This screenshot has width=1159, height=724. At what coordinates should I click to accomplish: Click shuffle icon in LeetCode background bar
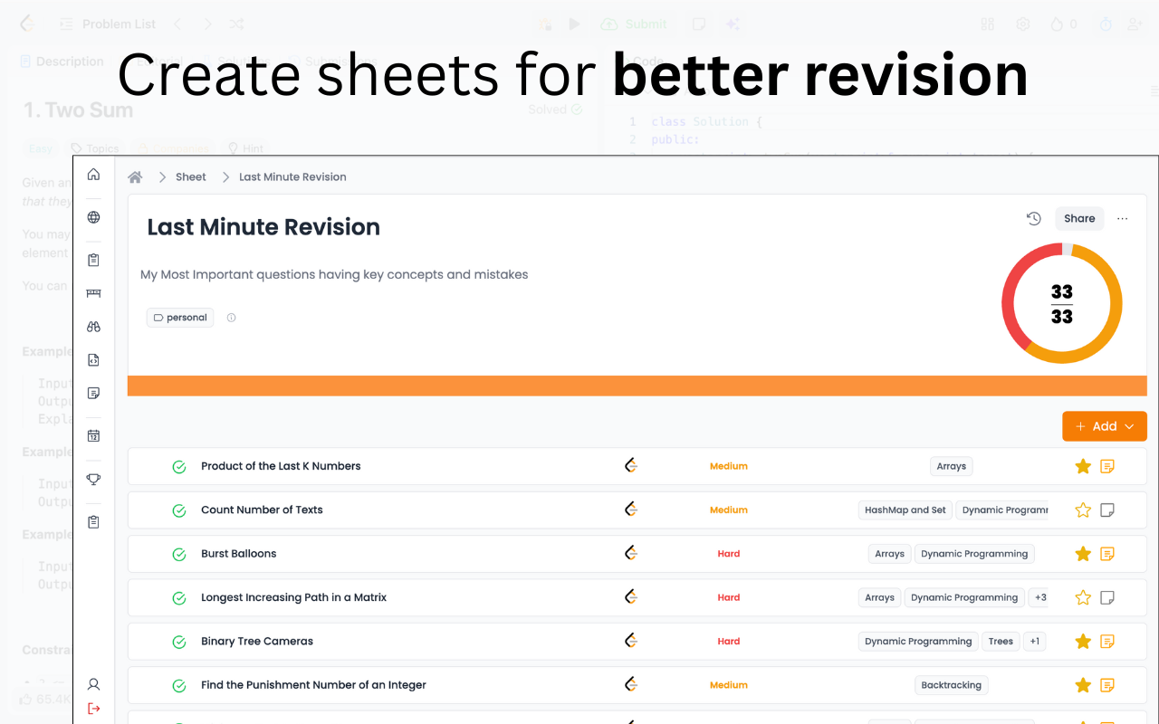pos(236,24)
